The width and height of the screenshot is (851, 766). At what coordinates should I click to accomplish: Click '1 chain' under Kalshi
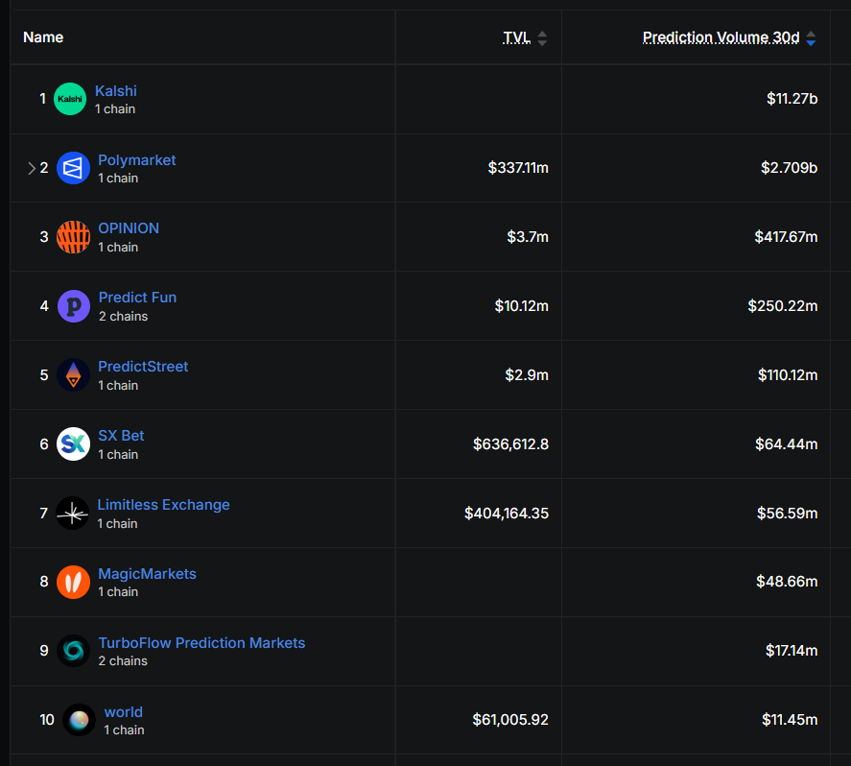115,109
